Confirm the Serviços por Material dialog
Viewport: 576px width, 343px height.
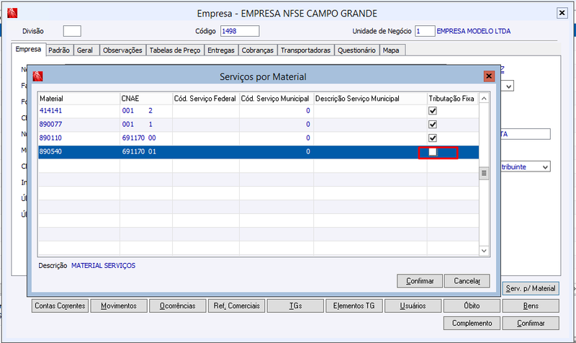coord(420,281)
